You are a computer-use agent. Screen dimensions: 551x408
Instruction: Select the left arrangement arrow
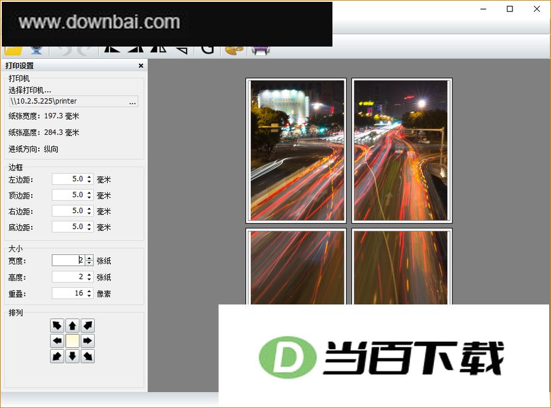[57, 341]
